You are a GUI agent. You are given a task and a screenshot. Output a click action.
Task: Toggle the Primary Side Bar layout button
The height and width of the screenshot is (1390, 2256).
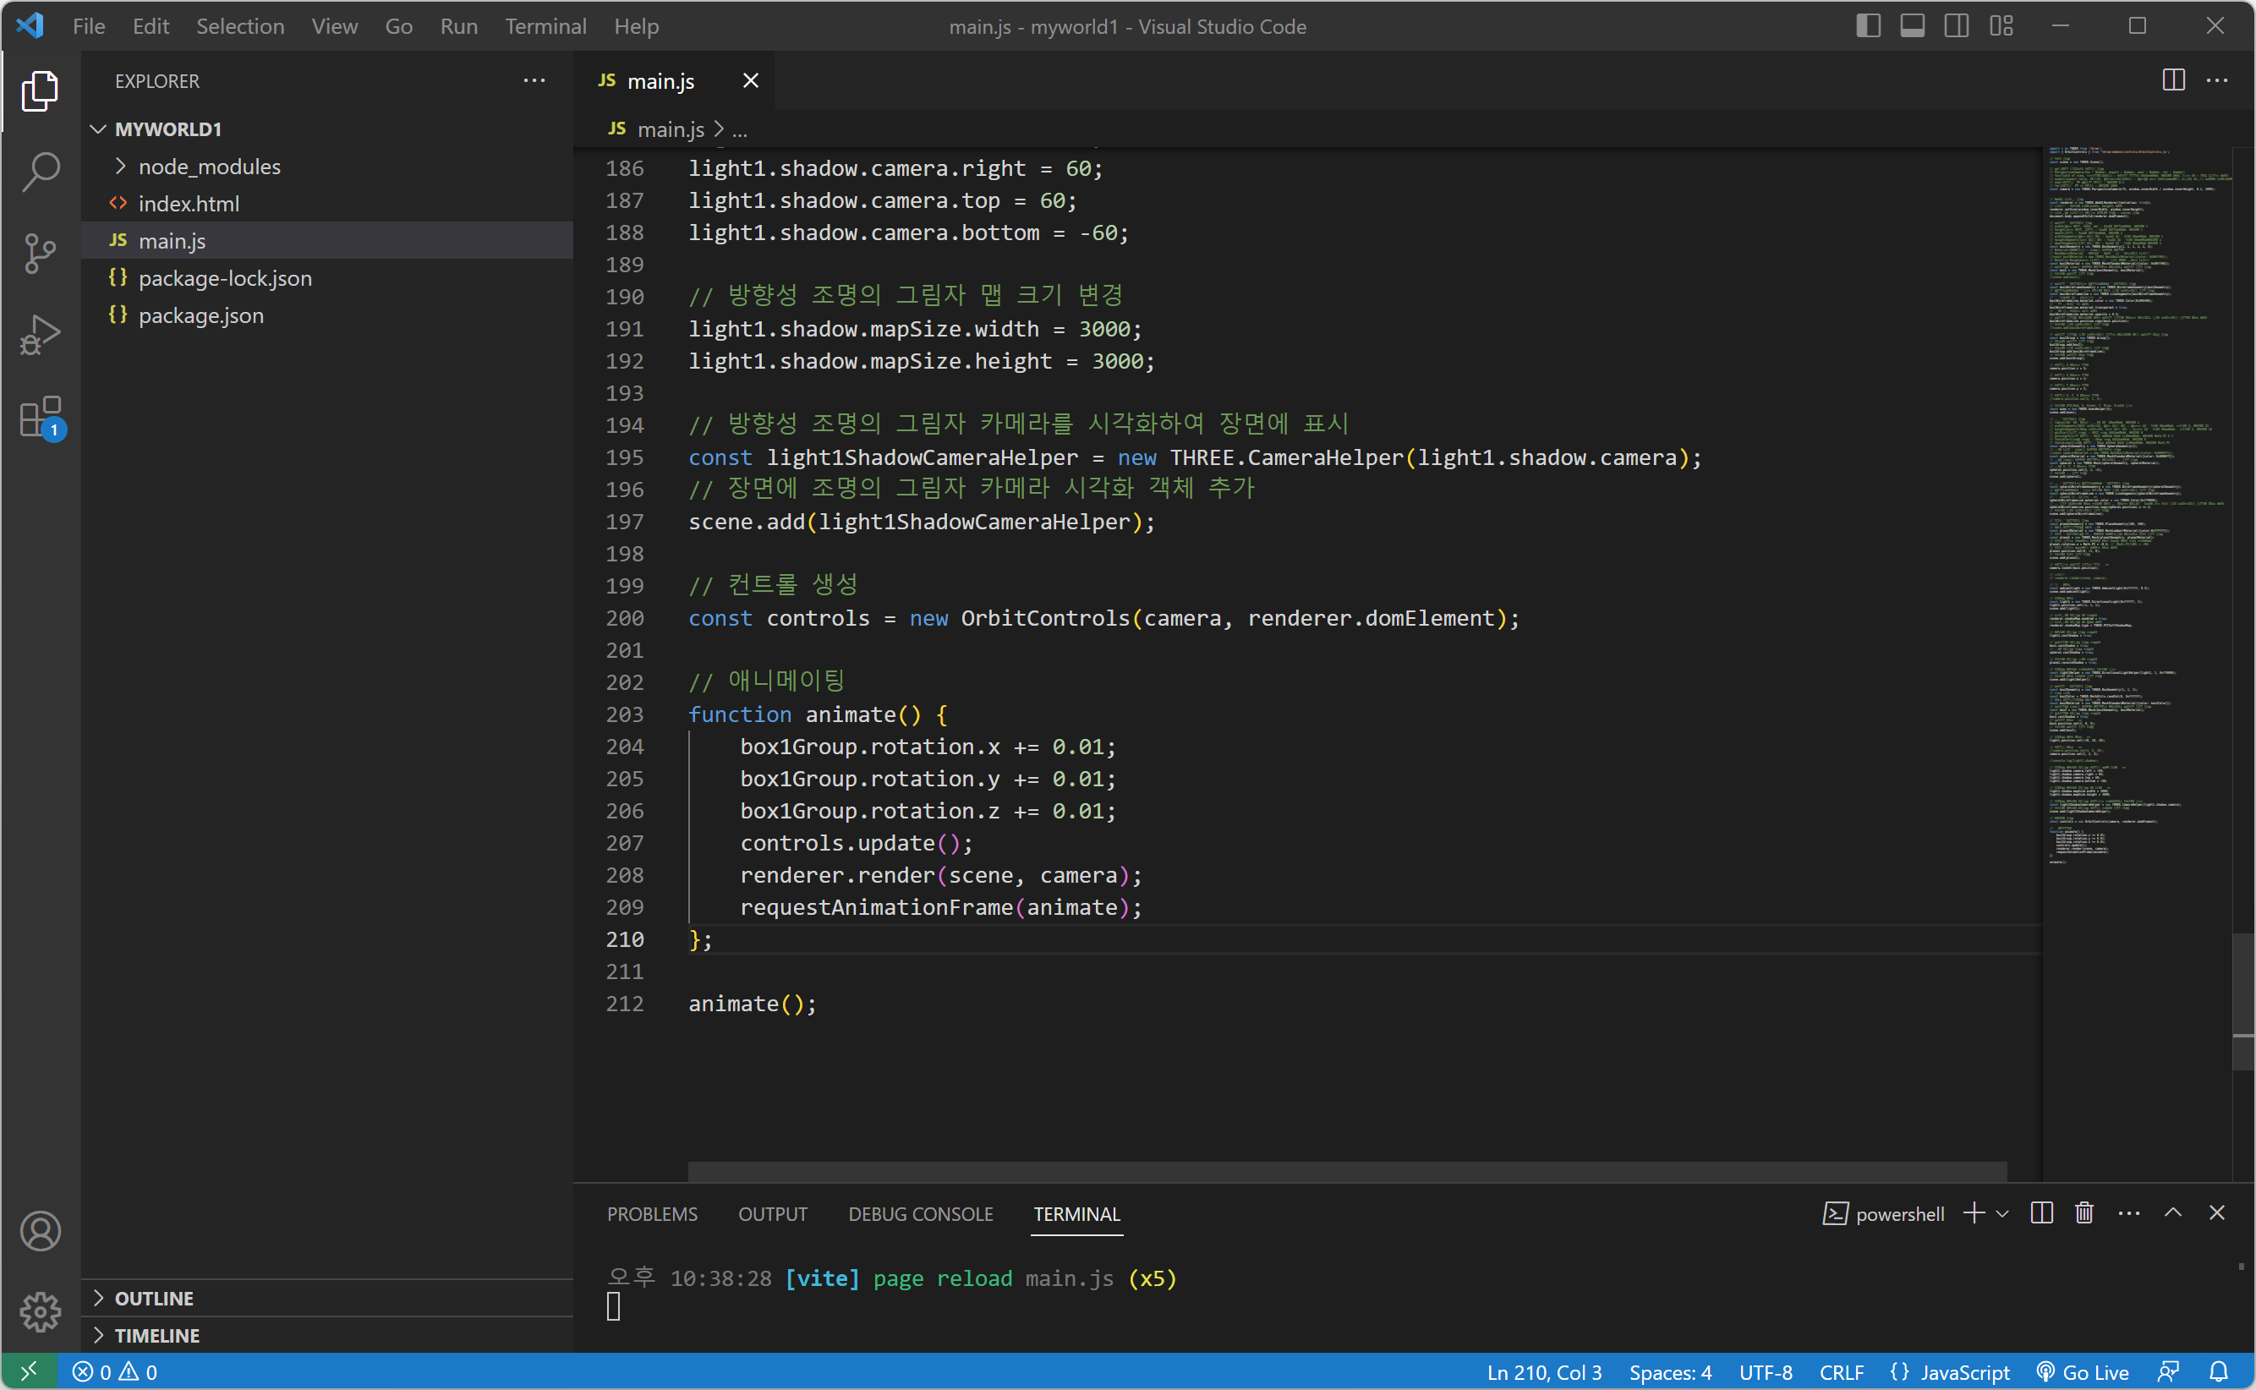click(x=1868, y=25)
